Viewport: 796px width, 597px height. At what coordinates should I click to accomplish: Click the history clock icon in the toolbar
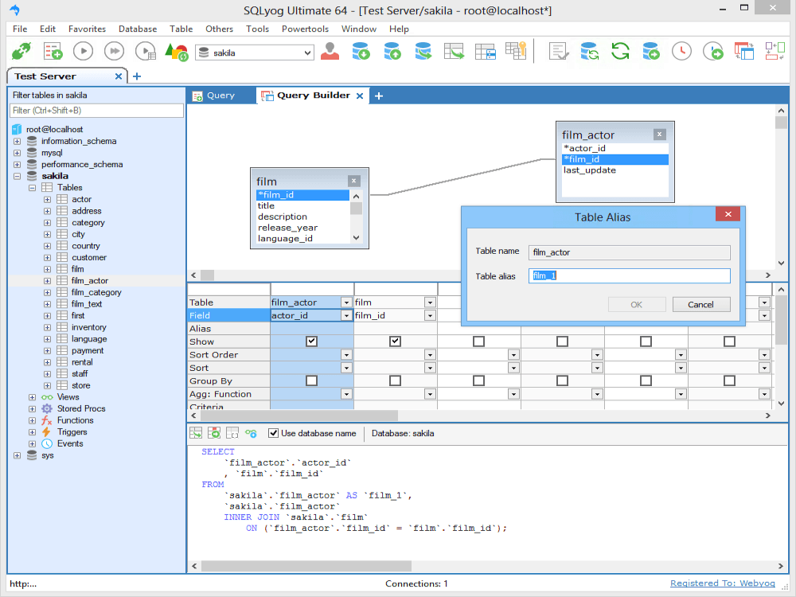(x=681, y=51)
